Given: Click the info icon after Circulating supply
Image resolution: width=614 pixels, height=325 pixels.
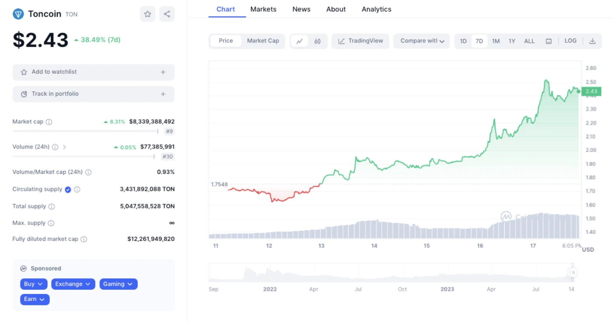Looking at the screenshot, I should 77,190.
